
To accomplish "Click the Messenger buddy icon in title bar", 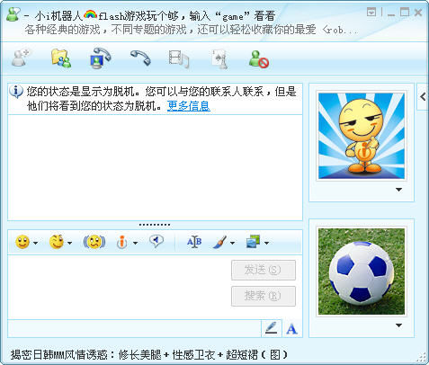I will pyautogui.click(x=13, y=14).
